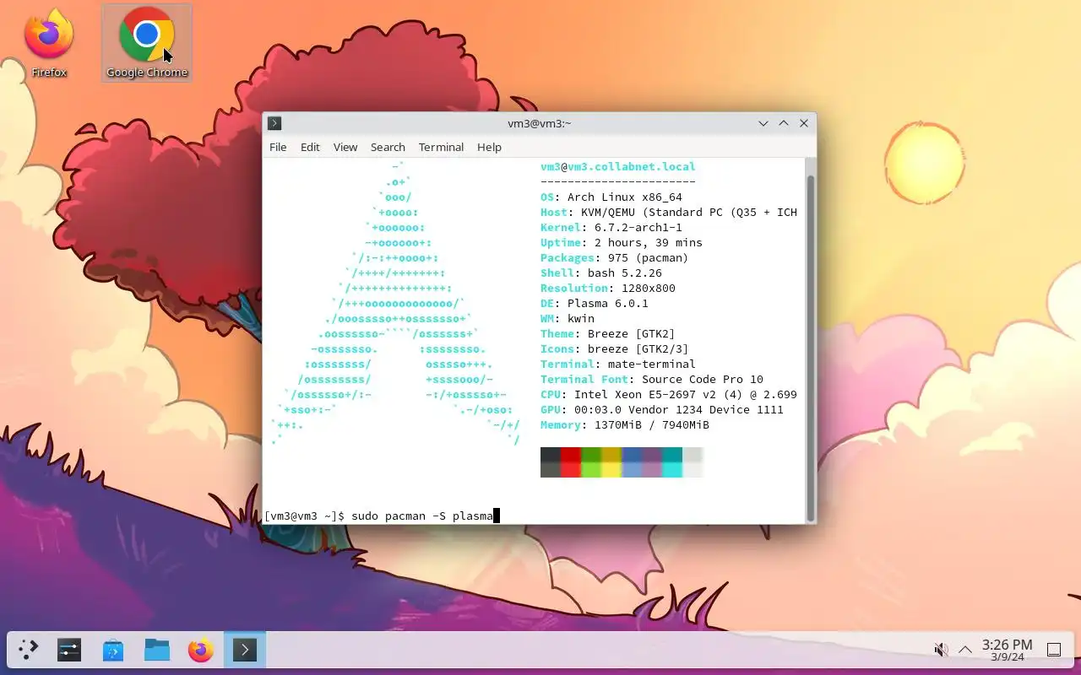Click the 'Terminal Font: Source Code Pro 10' line
1081x675 pixels.
click(652, 380)
